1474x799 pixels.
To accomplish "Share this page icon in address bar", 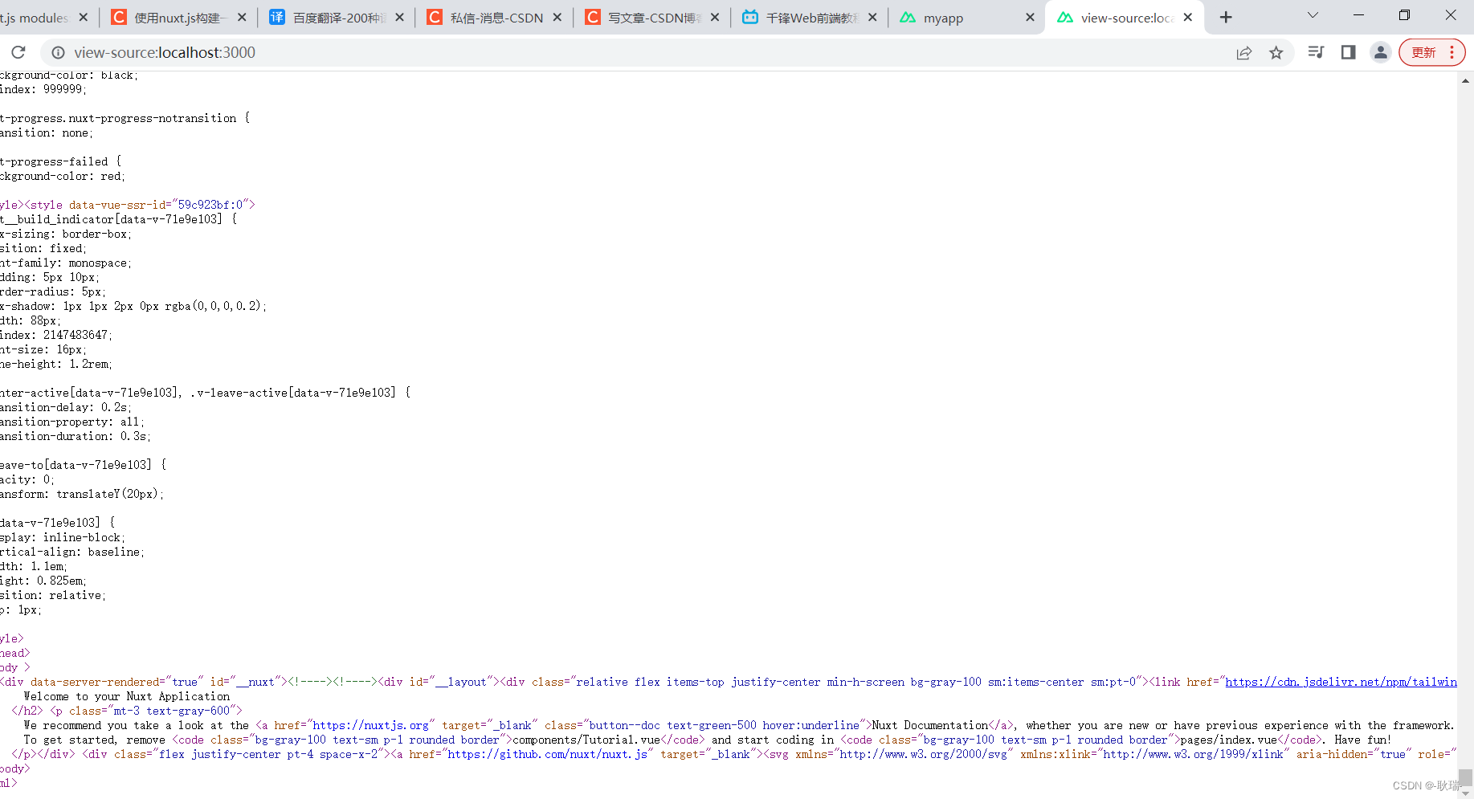I will [x=1244, y=52].
